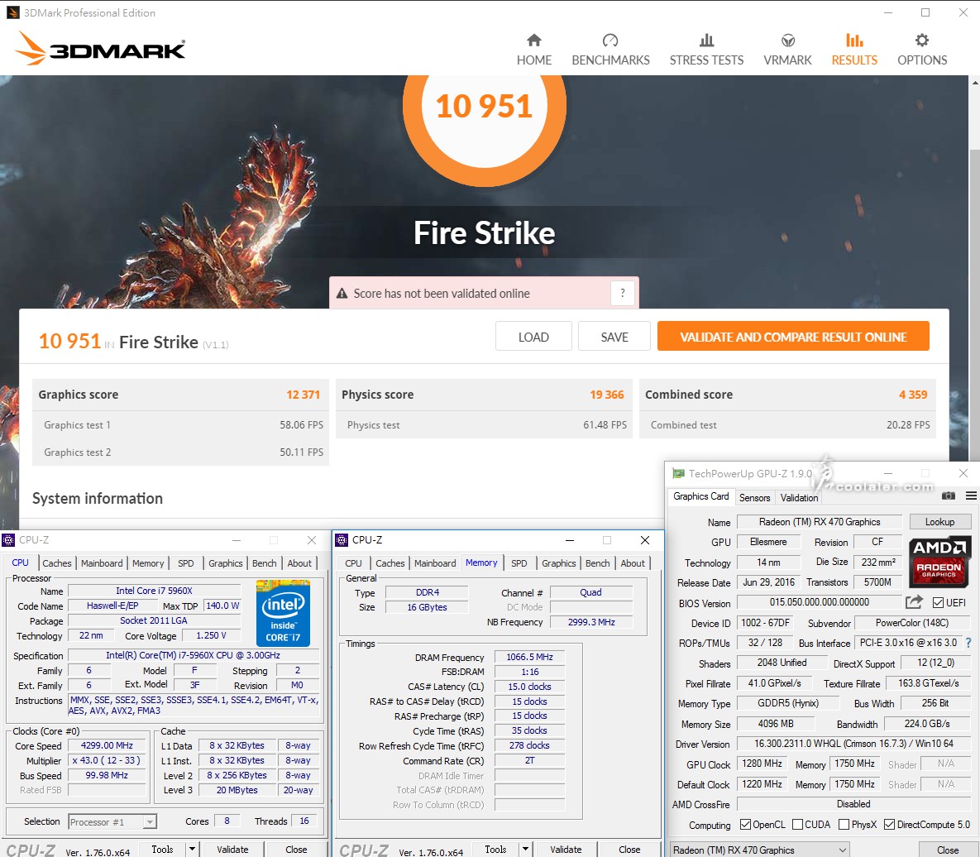Viewport: 980px width, 857px height.
Task: Click the CPU Specification field 'i7-5960X CPU @ 3.00GHz'
Action: (x=194, y=655)
